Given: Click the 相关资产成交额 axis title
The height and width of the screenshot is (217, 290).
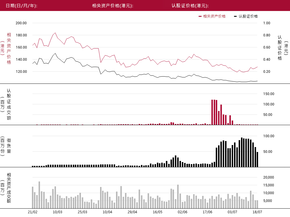Looking at the screenshot, I should (x=9, y=188).
